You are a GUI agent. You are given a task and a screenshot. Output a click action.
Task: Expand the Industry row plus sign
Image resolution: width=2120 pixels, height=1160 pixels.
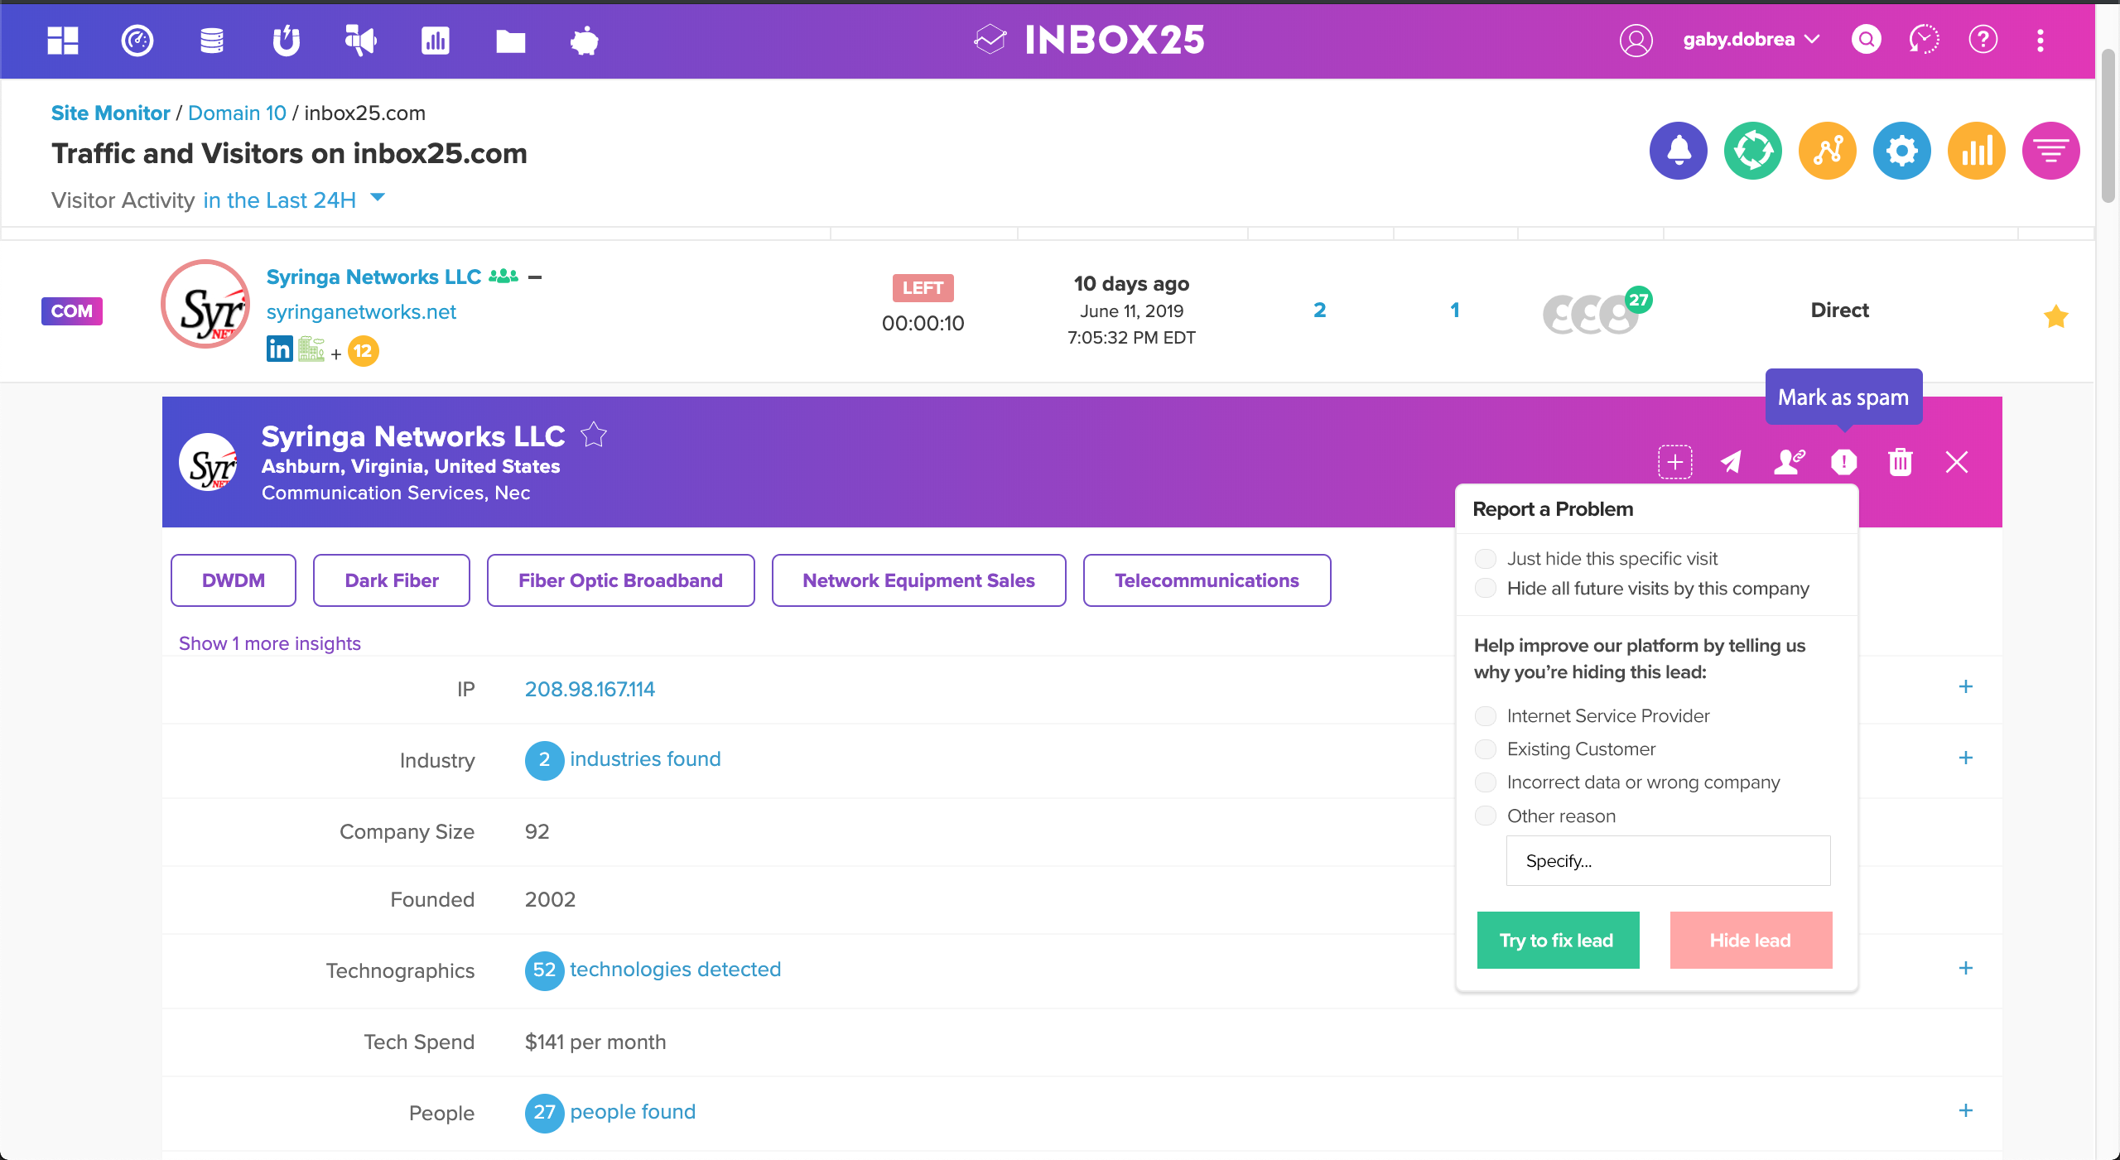coord(1966,758)
